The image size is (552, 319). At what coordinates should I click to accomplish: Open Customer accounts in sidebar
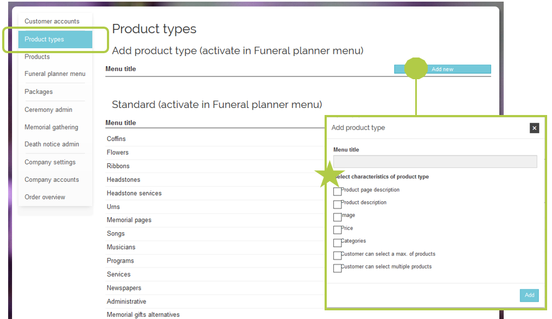click(x=52, y=22)
